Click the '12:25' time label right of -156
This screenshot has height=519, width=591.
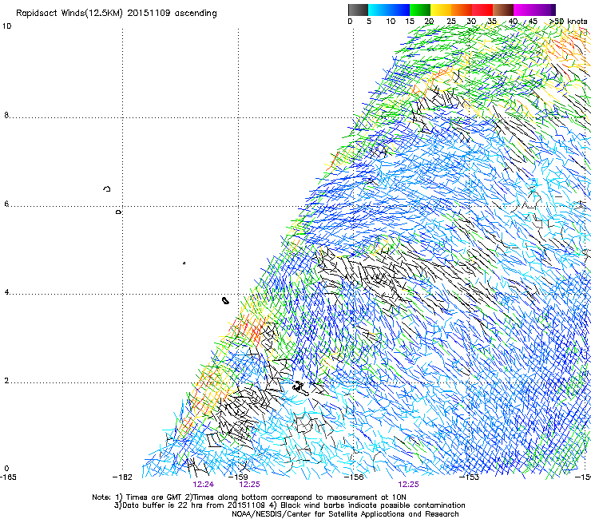[408, 485]
